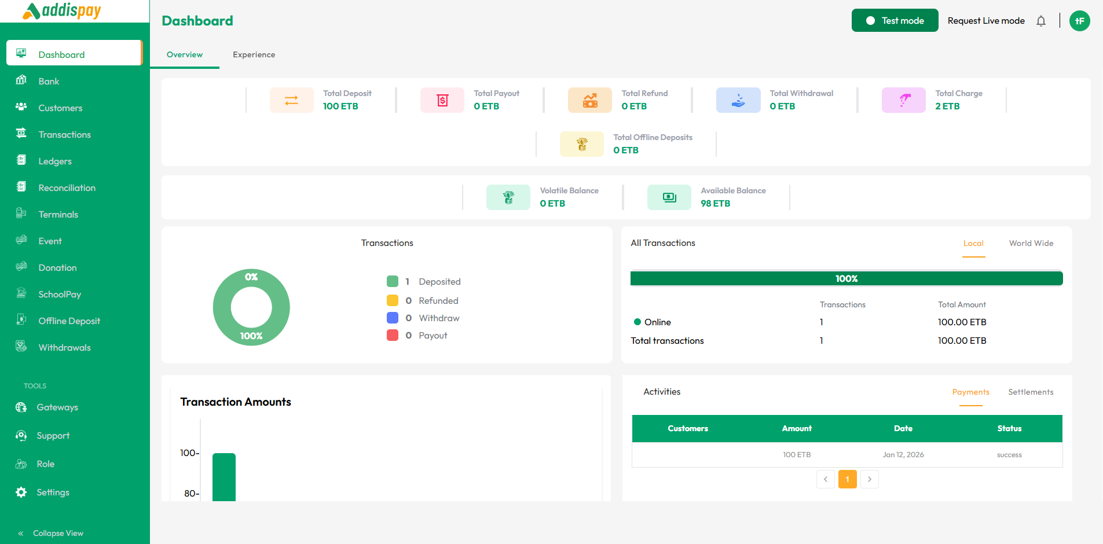The image size is (1103, 544).
Task: Click the Total Deposit card icon
Action: (292, 100)
